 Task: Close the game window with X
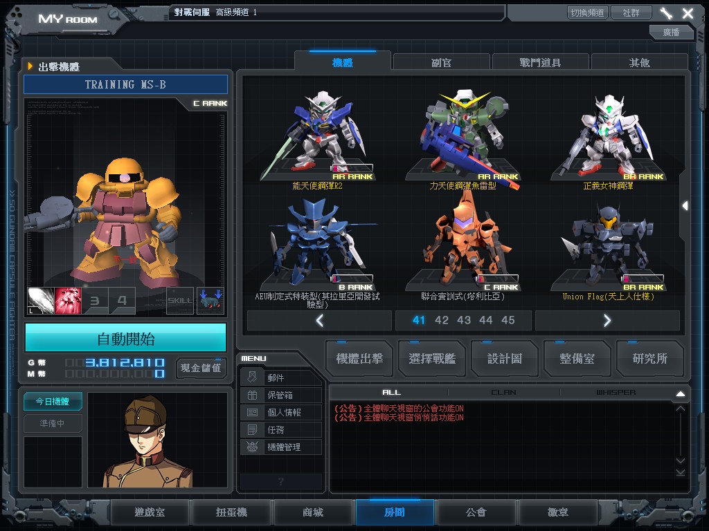tap(688, 13)
